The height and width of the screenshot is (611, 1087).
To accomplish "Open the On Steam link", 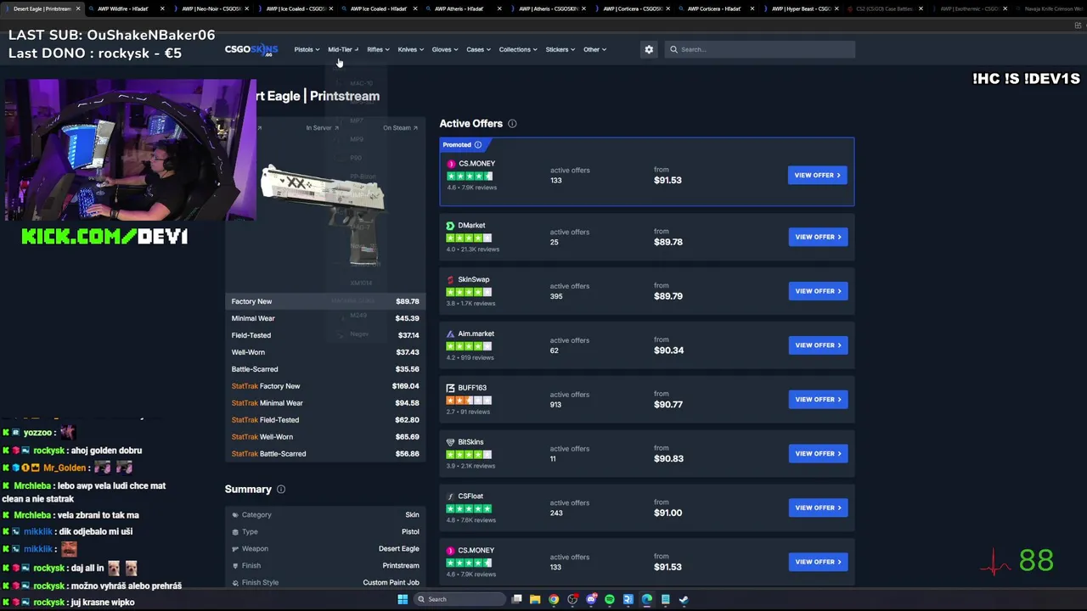I will 400,128.
